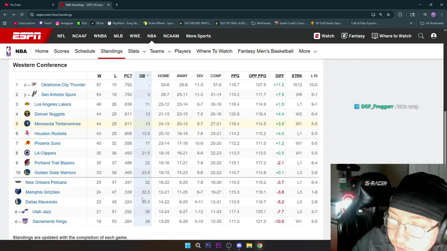Open the Players link in NBA nav
This screenshot has height=251, width=447.
(183, 51)
